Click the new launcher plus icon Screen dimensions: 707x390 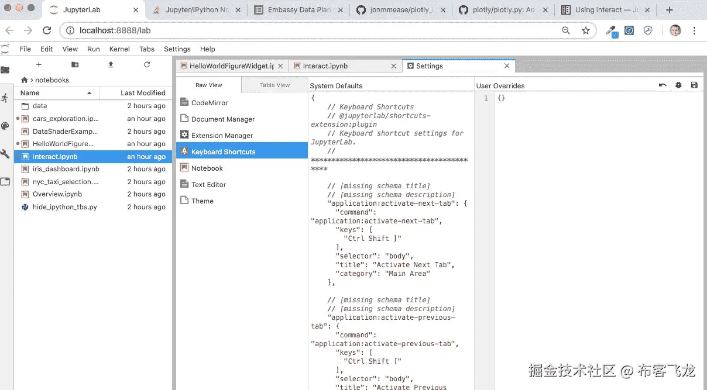[39, 65]
